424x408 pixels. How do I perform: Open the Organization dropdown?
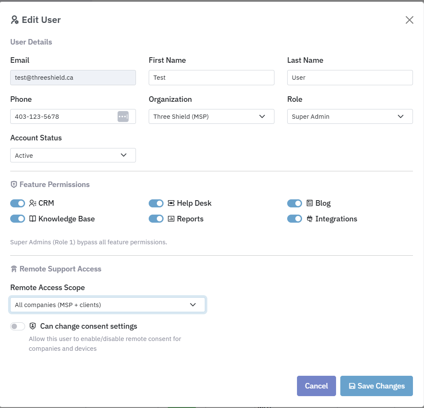(x=211, y=117)
